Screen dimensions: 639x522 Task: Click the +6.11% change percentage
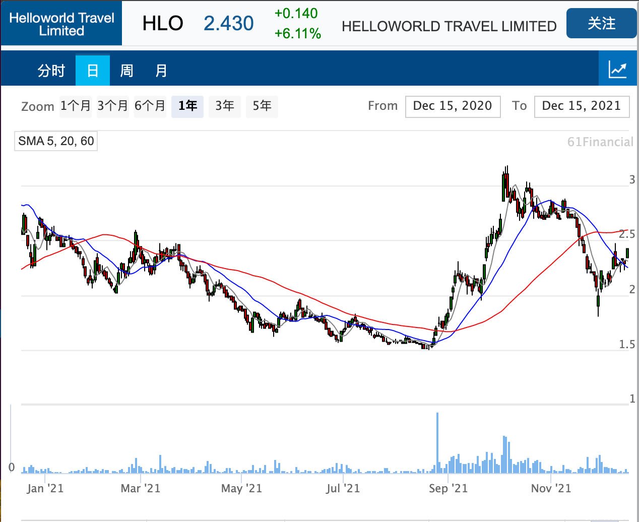[298, 34]
